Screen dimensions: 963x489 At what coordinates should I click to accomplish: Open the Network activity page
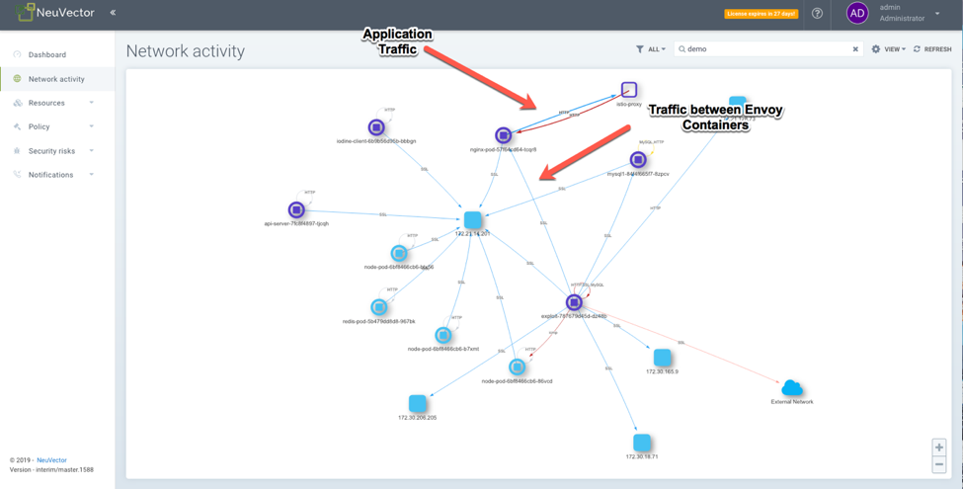(55, 79)
